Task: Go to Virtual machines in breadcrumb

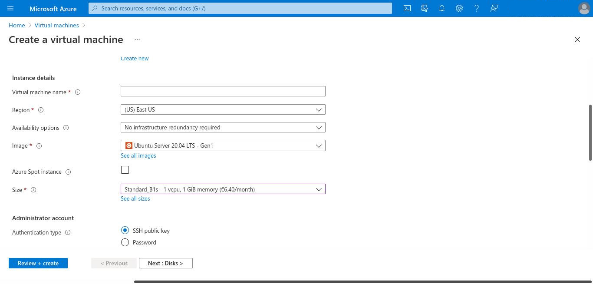Action: point(56,25)
